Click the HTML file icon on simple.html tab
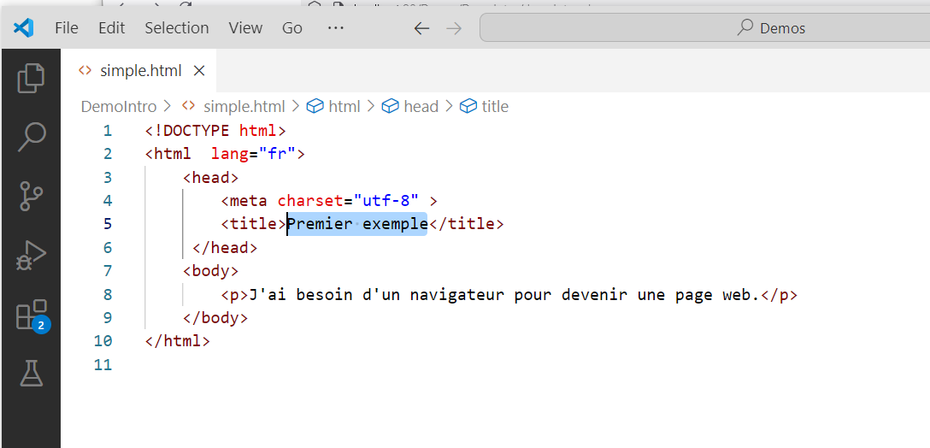Image resolution: width=930 pixels, height=448 pixels. coord(85,70)
